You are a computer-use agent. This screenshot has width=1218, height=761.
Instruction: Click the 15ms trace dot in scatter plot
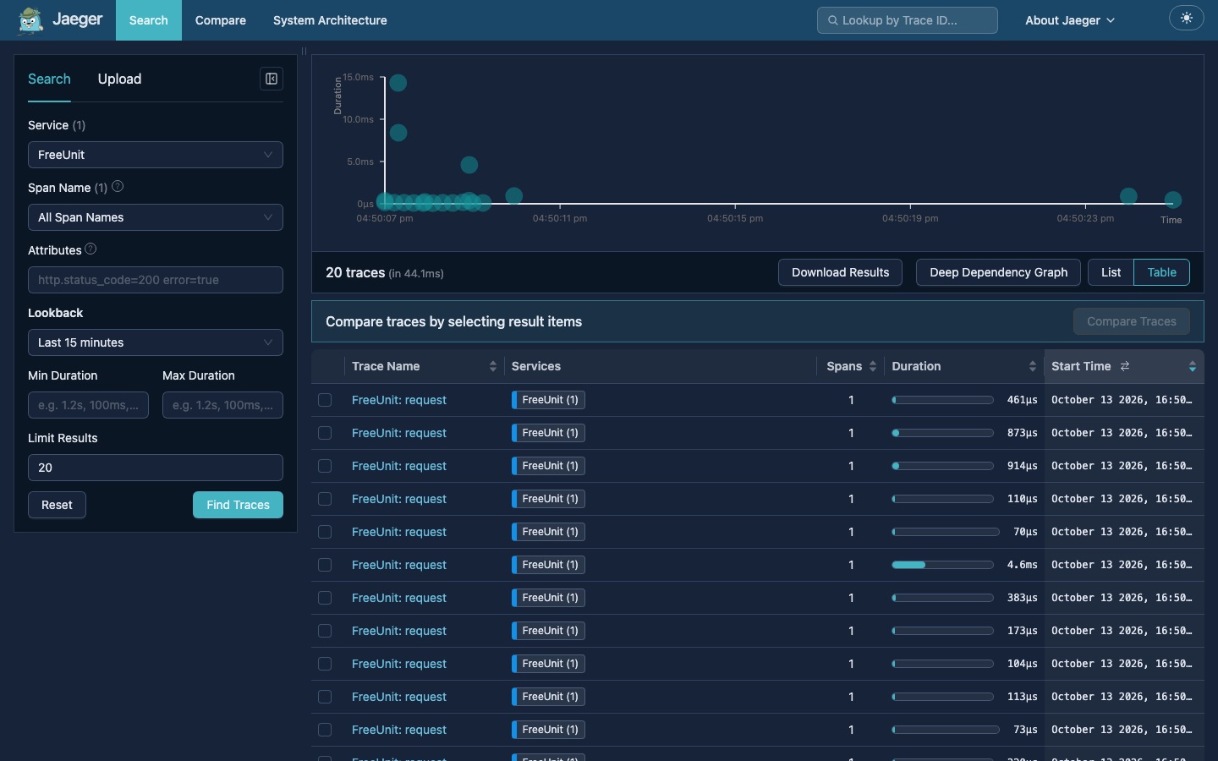tap(398, 83)
